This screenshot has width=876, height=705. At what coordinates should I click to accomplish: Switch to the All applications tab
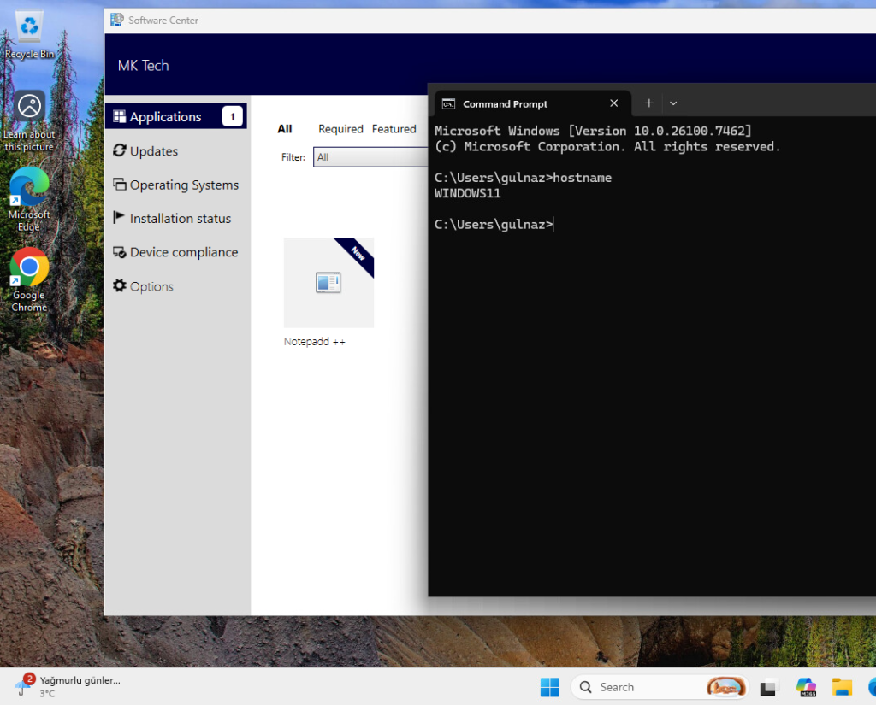pos(285,129)
